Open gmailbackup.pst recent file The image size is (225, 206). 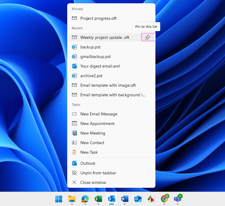[x=111, y=57]
